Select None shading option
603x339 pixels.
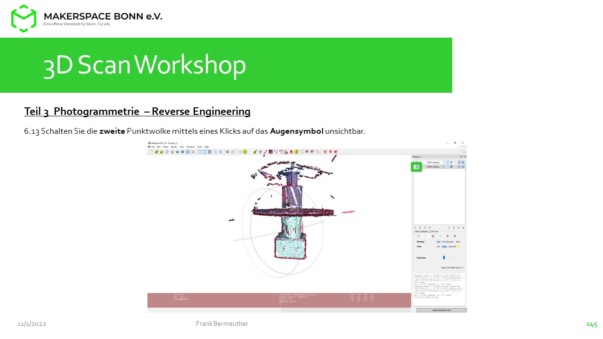[x=458, y=242]
